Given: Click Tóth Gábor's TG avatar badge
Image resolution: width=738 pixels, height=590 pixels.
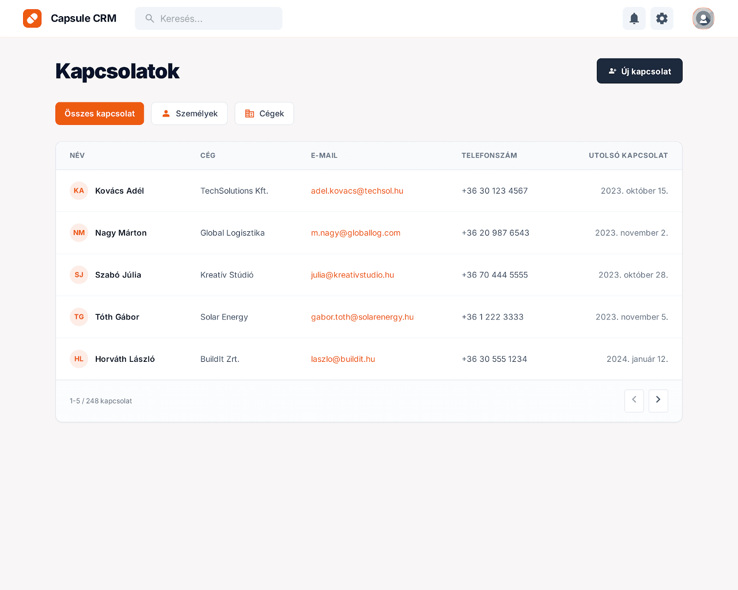Looking at the screenshot, I should [79, 317].
